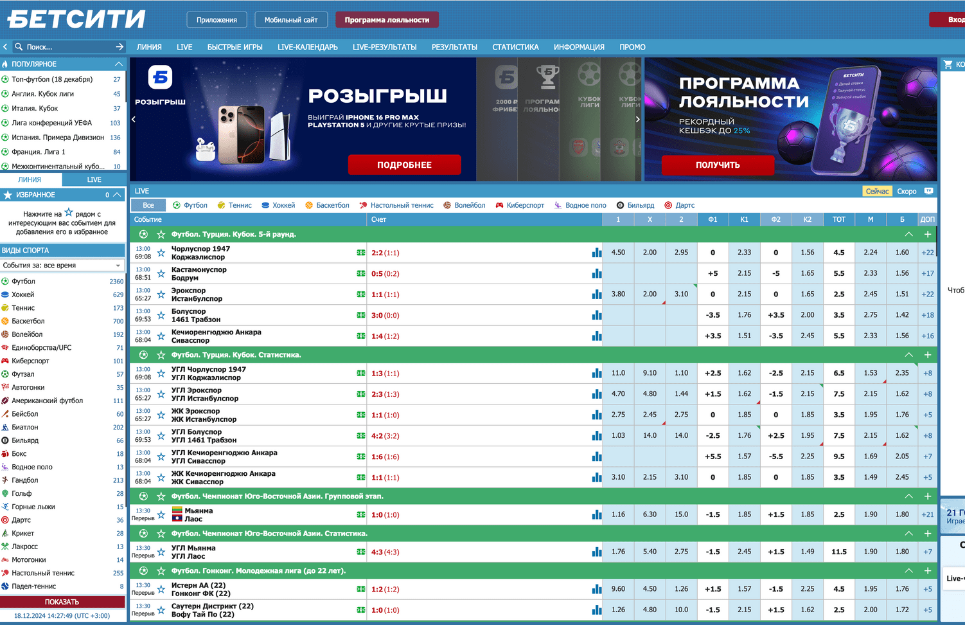The height and width of the screenshot is (625, 965).
Task: Star the Кечиоренгюджю Анкара - Сивасспор match
Action: pos(161,336)
